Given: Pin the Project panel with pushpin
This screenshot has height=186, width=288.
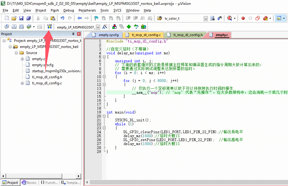Looking at the screenshot, I should pyautogui.click(x=73, y=34).
